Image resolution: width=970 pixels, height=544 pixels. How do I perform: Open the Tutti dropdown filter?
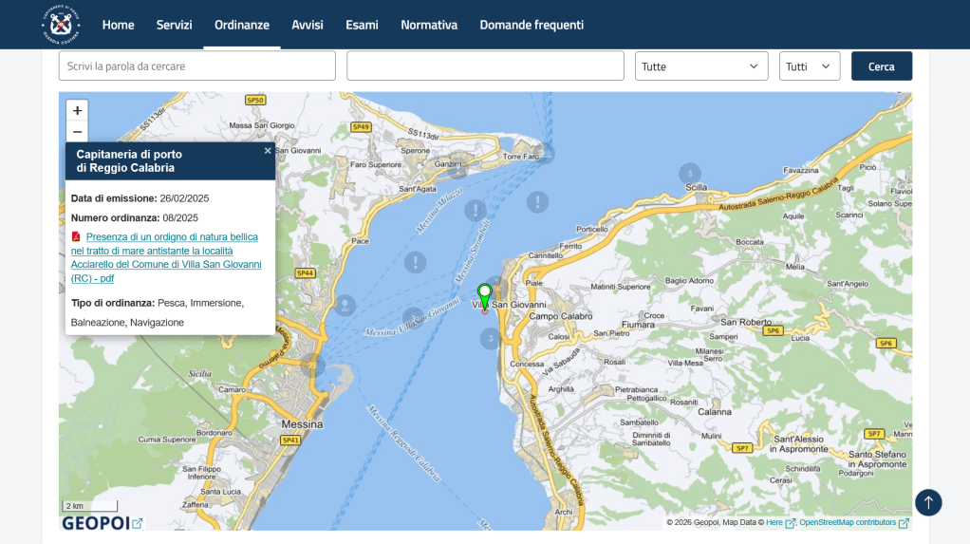[x=809, y=66]
